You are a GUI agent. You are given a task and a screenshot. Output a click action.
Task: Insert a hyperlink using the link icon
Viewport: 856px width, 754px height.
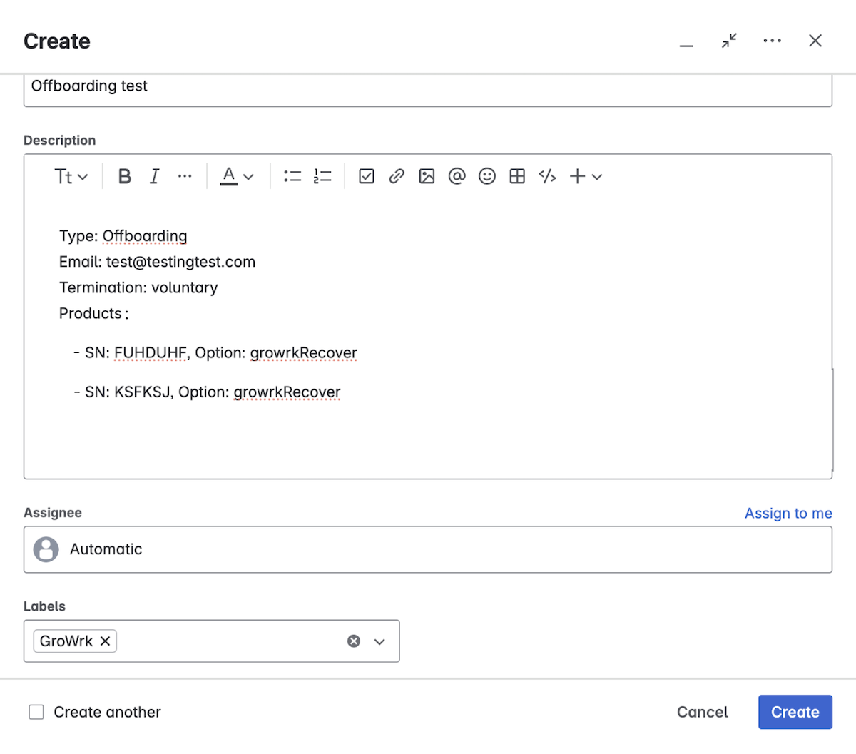point(397,176)
